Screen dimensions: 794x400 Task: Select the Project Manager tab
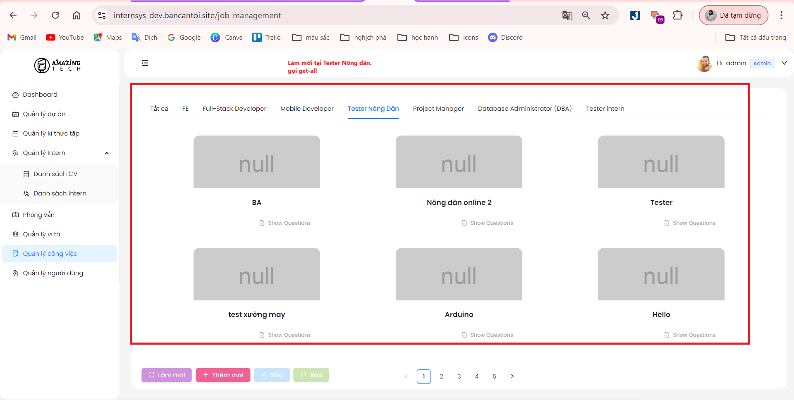pos(438,109)
